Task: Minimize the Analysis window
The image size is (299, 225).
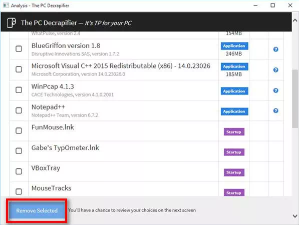Action: pos(255,5)
